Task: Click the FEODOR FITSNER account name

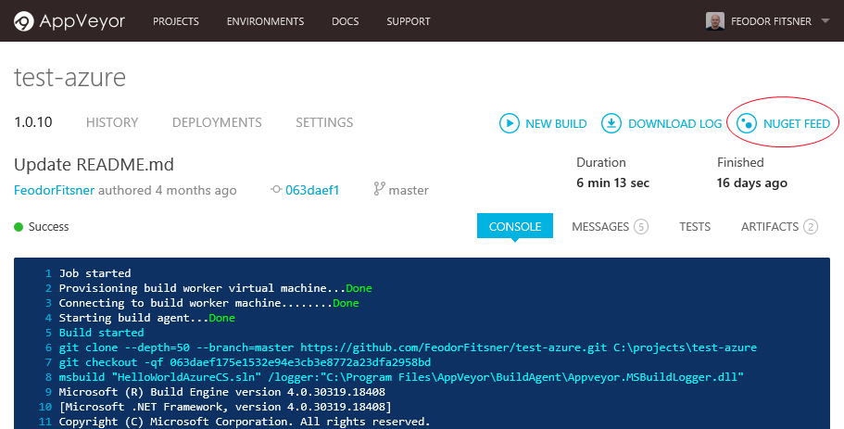Action: click(771, 21)
